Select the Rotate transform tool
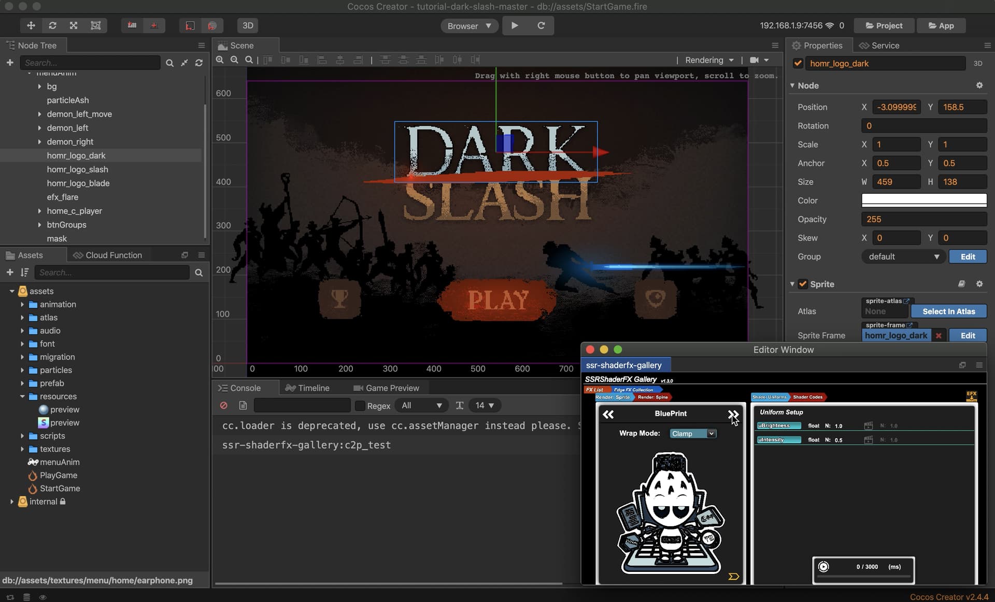Screen dimensions: 995x602 tap(52, 25)
